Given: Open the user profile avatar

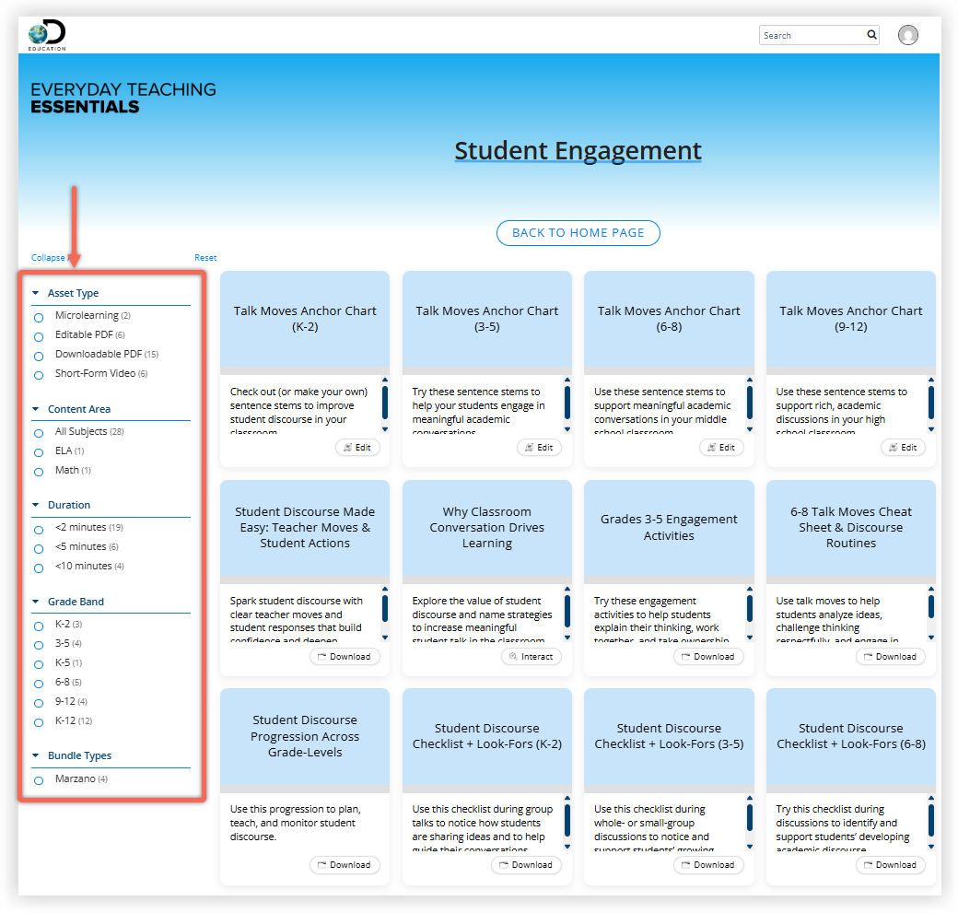Looking at the screenshot, I should [908, 35].
